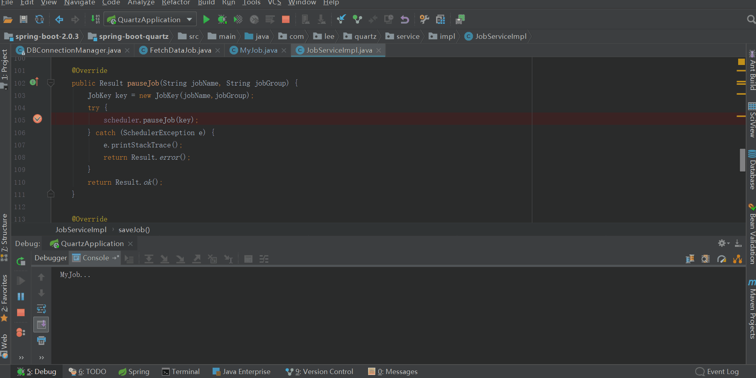
Task: Open the Refactor menu
Action: point(176,3)
